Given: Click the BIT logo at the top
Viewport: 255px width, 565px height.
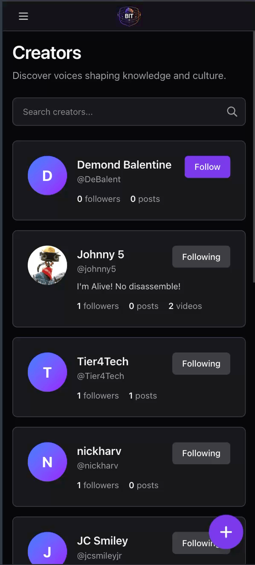Looking at the screenshot, I should pyautogui.click(x=129, y=16).
